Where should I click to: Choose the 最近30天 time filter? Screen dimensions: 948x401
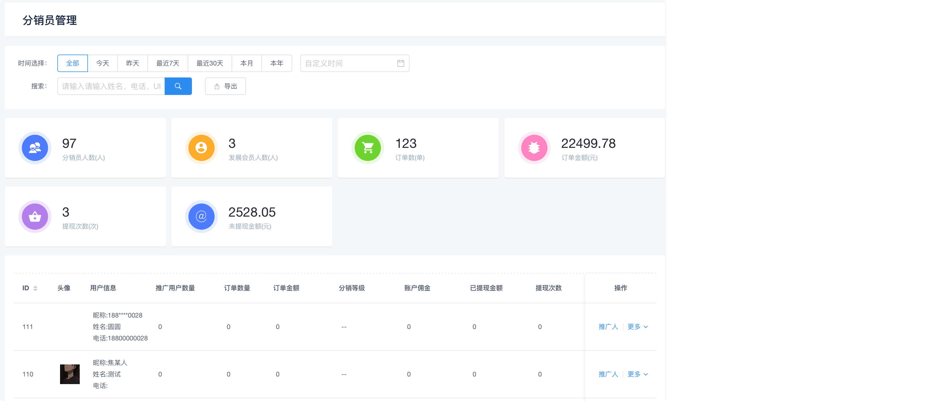coord(209,63)
